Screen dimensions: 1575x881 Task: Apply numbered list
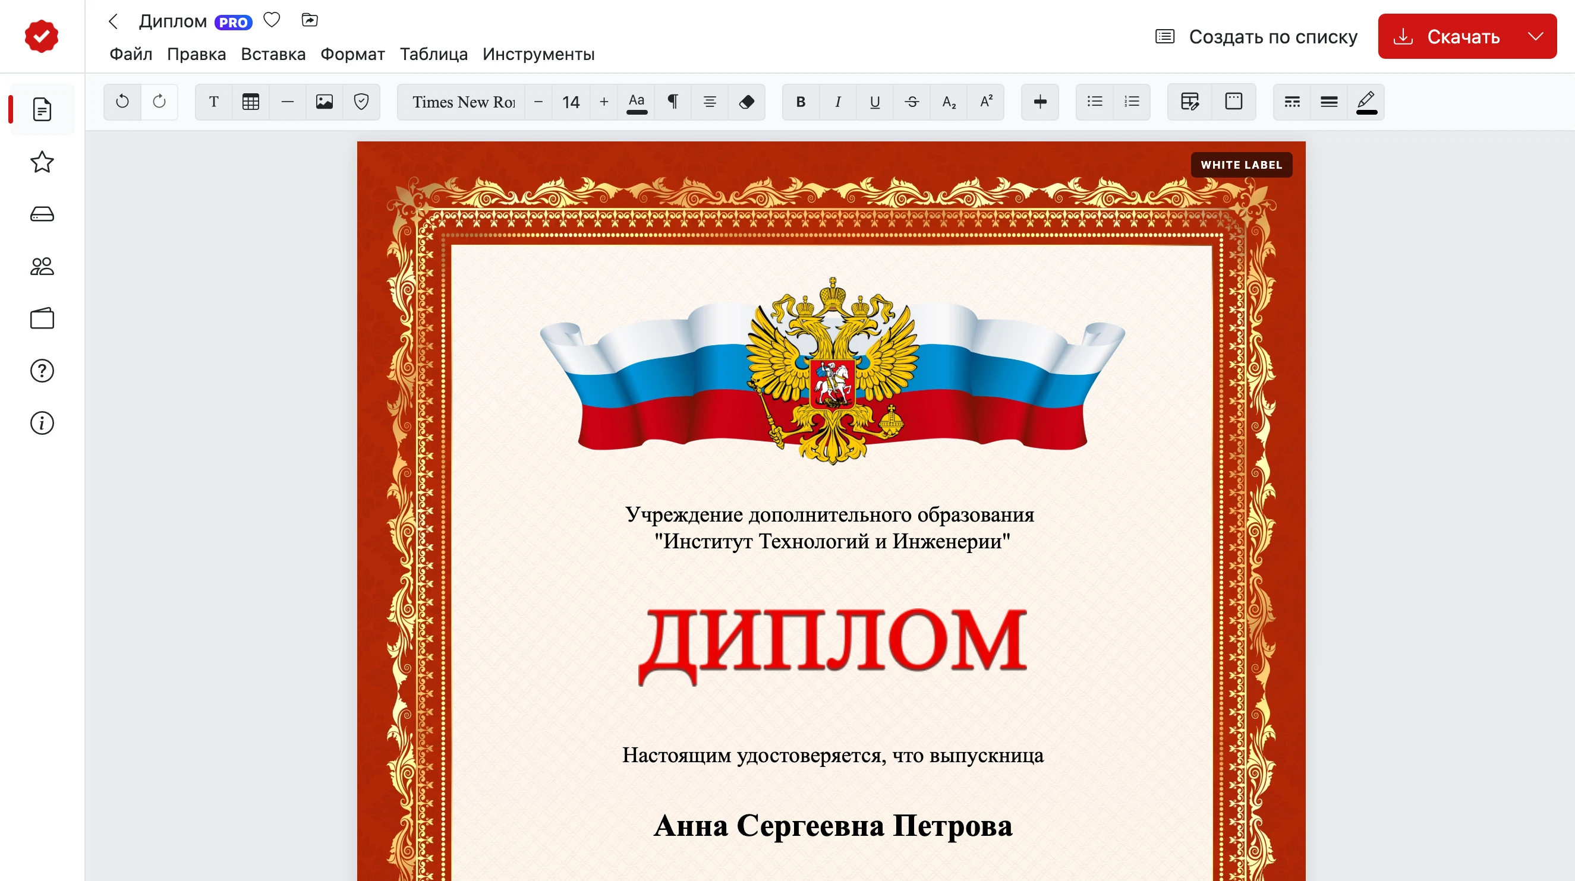point(1132,102)
